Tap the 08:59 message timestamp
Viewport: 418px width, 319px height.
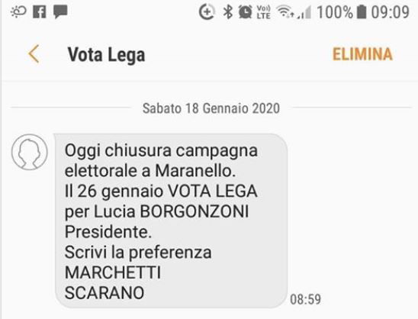[305, 299]
